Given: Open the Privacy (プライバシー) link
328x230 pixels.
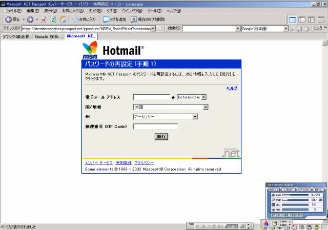Looking at the screenshot, I should point(144,162).
